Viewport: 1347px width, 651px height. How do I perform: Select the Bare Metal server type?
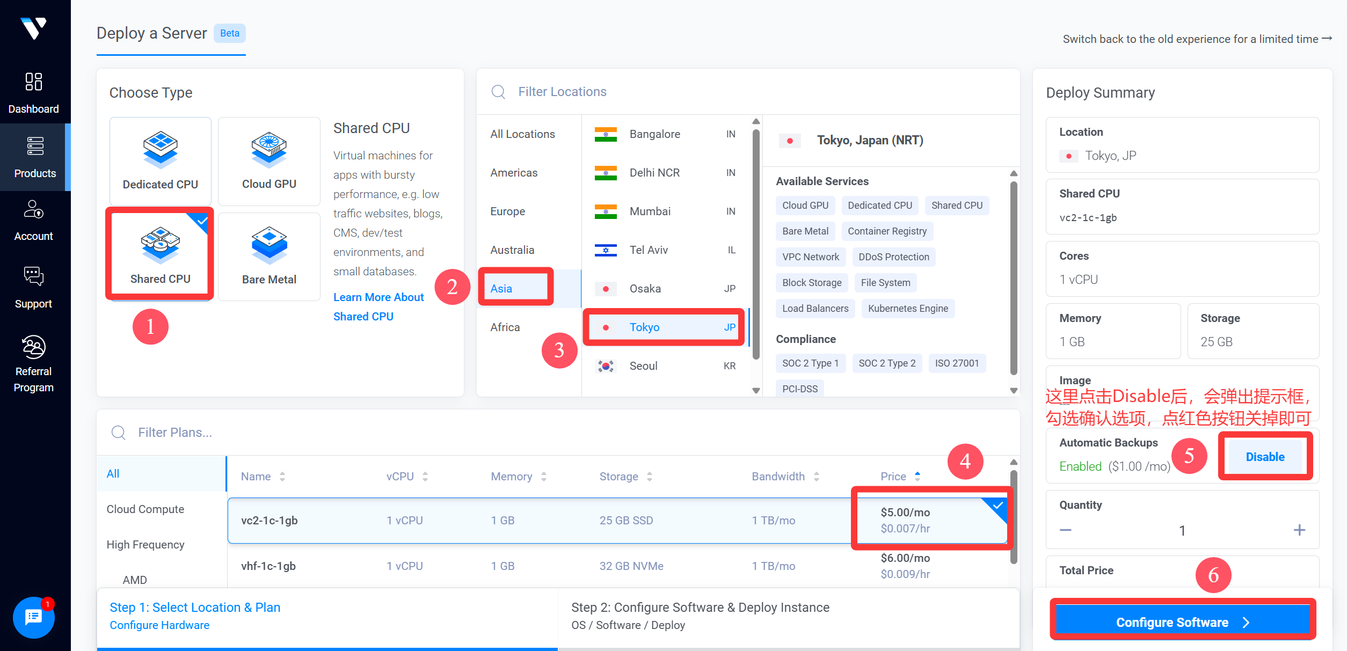point(269,257)
